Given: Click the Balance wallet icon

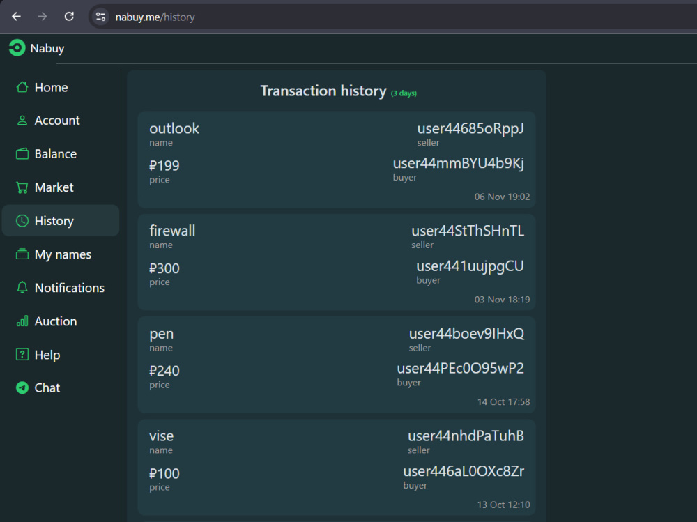Looking at the screenshot, I should point(22,154).
